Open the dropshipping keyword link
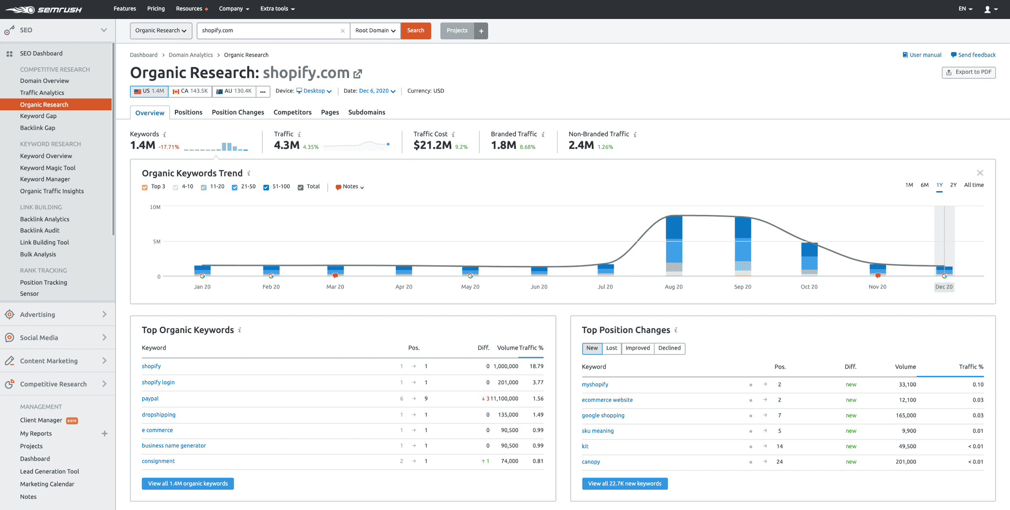This screenshot has width=1010, height=510. (x=158, y=414)
